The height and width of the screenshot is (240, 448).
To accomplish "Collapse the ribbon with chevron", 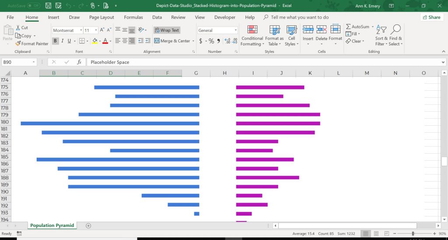I will (444, 51).
